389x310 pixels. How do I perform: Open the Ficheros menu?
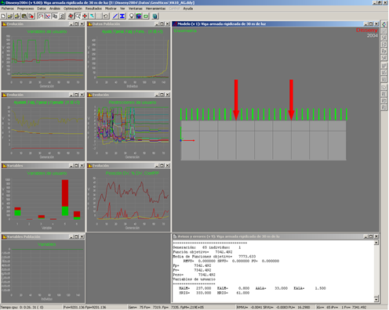pyautogui.click(x=8, y=9)
